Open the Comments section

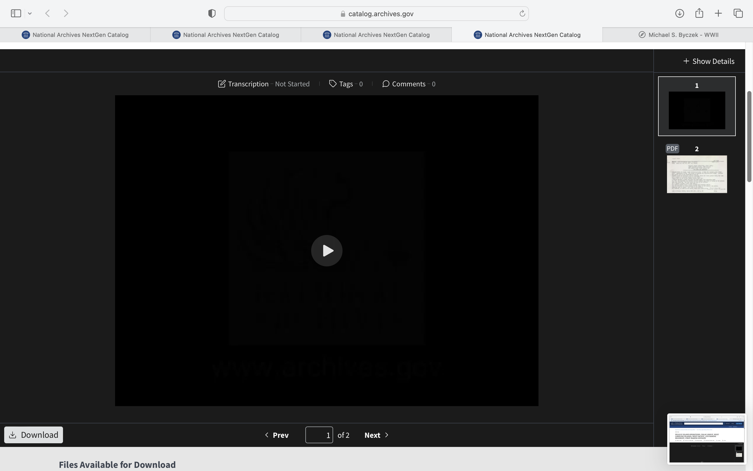409,84
